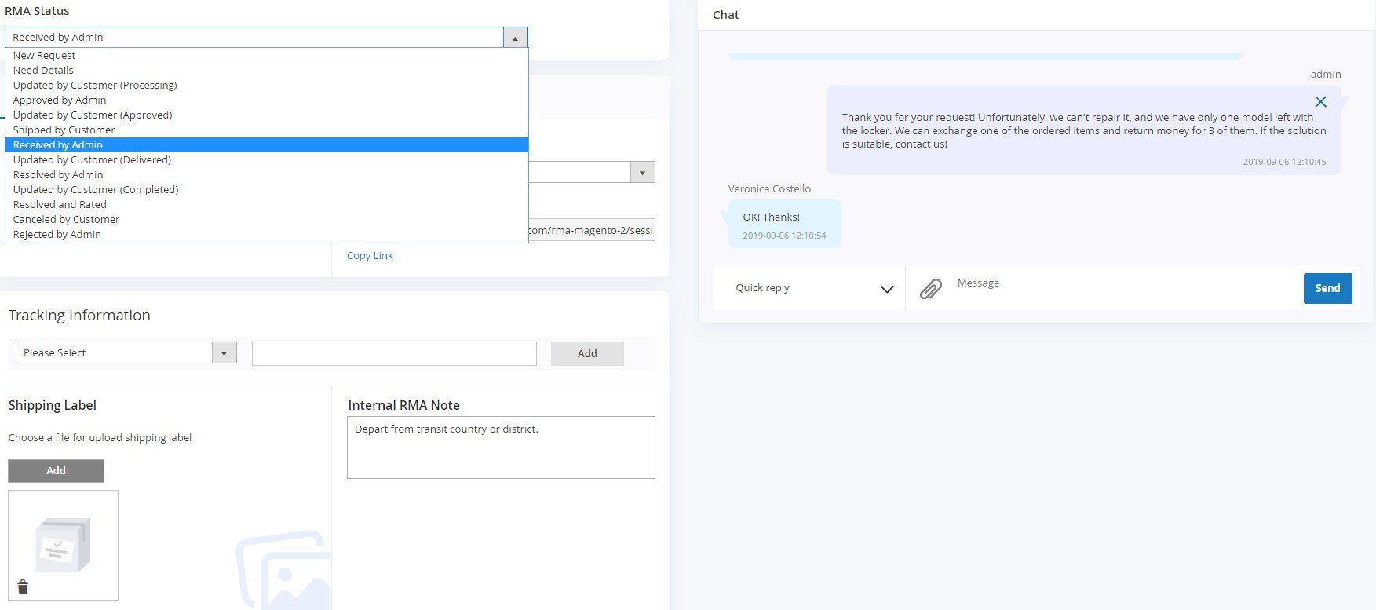
Task: Click the Internal RMA Note heading
Action: [x=403, y=406]
